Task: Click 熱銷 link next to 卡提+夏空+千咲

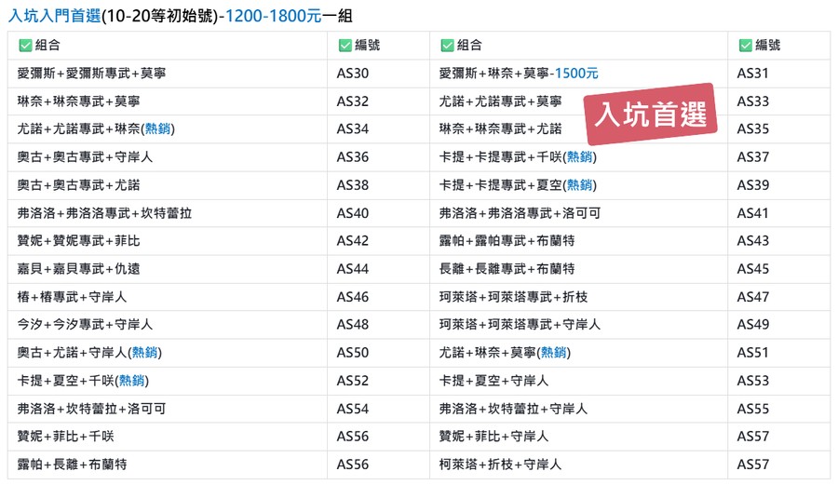Action: tap(131, 381)
